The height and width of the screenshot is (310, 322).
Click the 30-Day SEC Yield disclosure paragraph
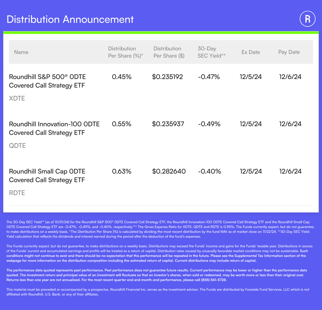click(x=160, y=229)
